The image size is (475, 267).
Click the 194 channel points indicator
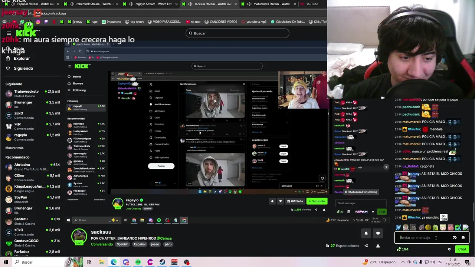click(x=403, y=249)
